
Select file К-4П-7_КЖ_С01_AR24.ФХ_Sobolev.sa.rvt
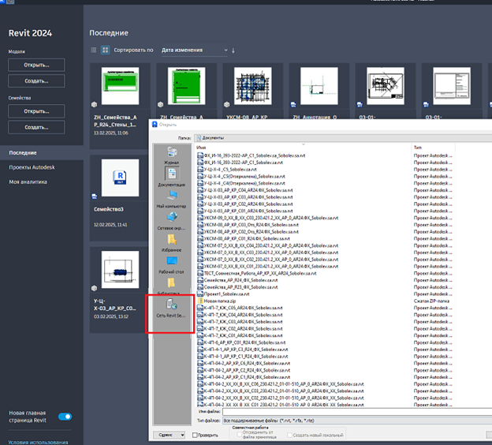click(243, 335)
